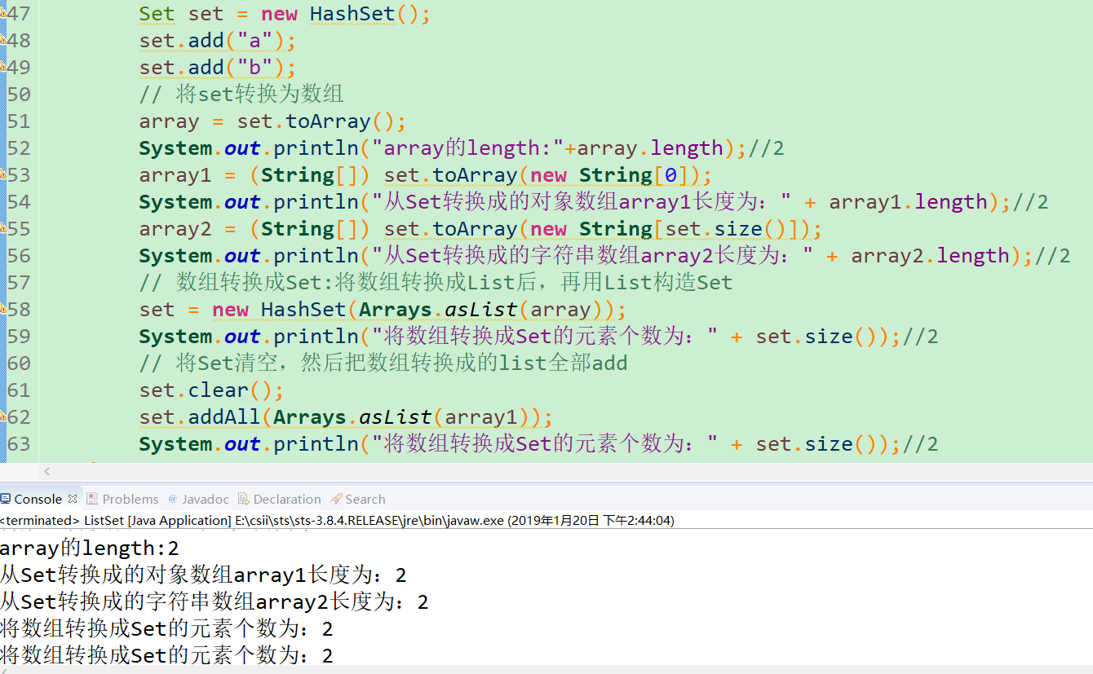The height and width of the screenshot is (674, 1093).
Task: Open the Search tab
Action: point(357,499)
